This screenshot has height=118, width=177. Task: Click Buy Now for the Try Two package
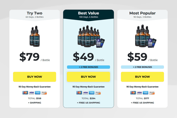click(x=35, y=77)
